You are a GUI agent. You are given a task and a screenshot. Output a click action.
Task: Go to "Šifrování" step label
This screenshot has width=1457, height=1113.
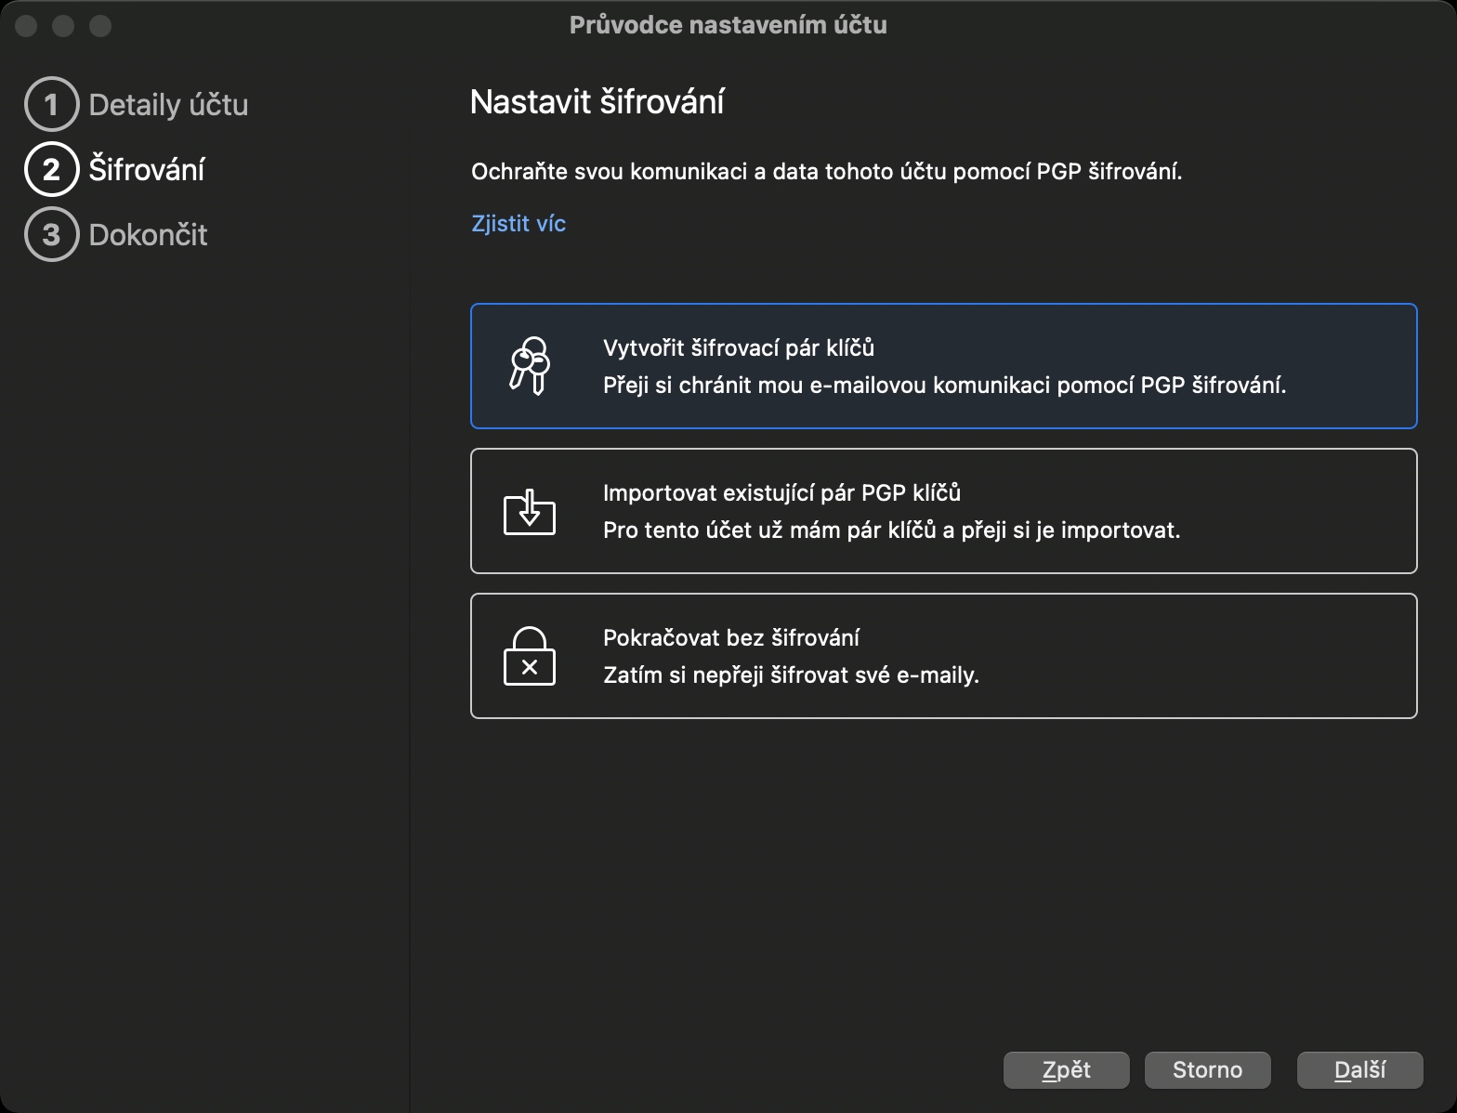coord(147,170)
